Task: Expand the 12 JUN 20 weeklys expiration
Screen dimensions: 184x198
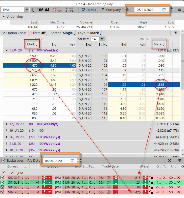Action: (7, 124)
